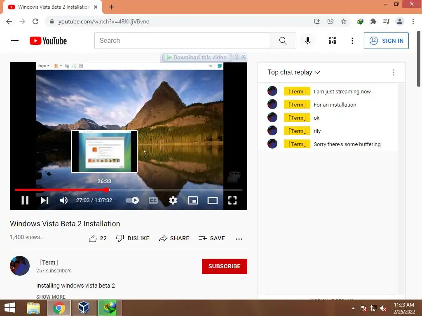Open help on download bar question mark
422x316 pixels.
tap(236, 57)
